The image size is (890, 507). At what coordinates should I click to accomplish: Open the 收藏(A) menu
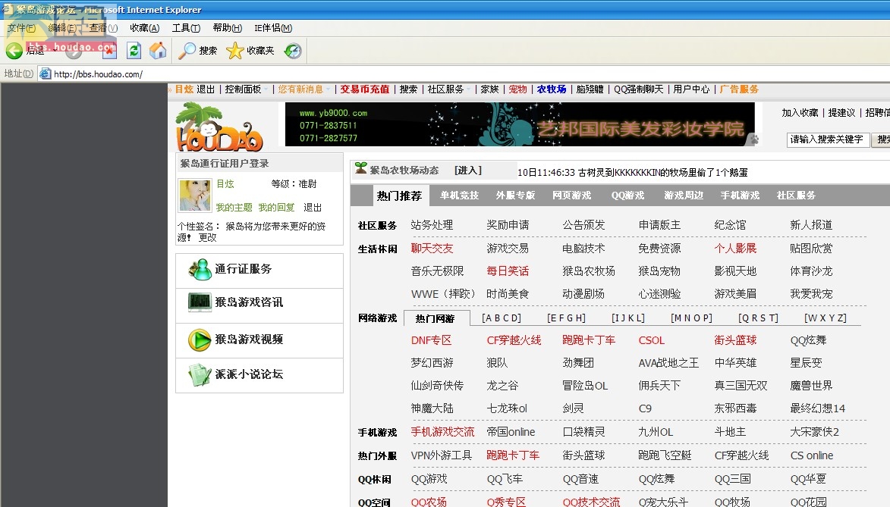click(x=144, y=28)
